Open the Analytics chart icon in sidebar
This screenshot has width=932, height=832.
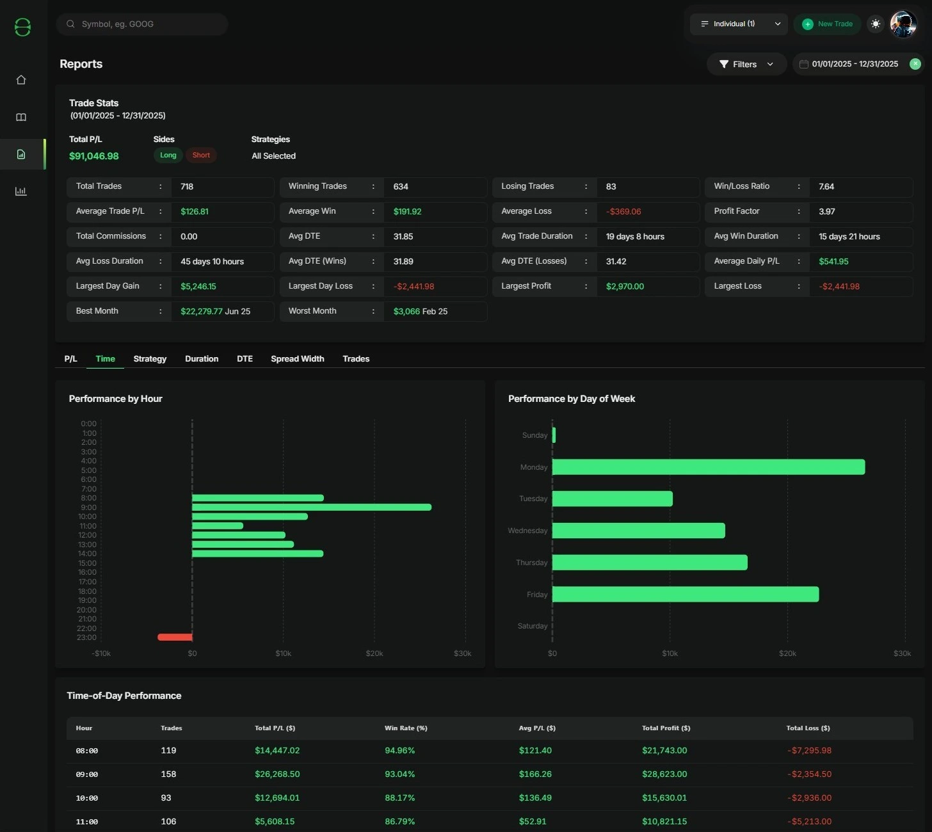pos(21,191)
